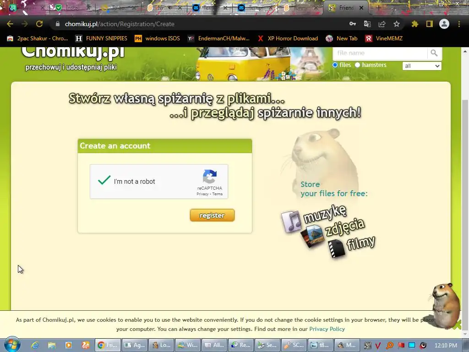The width and height of the screenshot is (469, 352).
Task: Open the XP Horror Download bookmark
Action: tap(288, 38)
